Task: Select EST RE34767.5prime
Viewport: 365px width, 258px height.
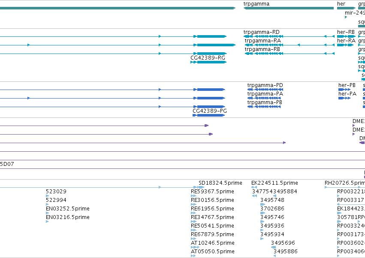Action: pos(212,217)
